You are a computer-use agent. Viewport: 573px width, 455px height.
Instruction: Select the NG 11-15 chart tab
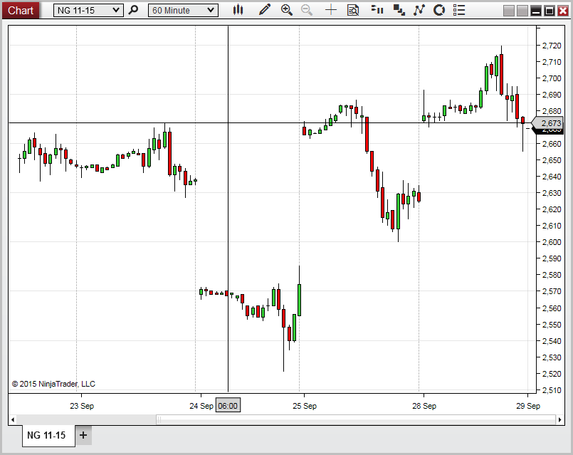tap(48, 435)
